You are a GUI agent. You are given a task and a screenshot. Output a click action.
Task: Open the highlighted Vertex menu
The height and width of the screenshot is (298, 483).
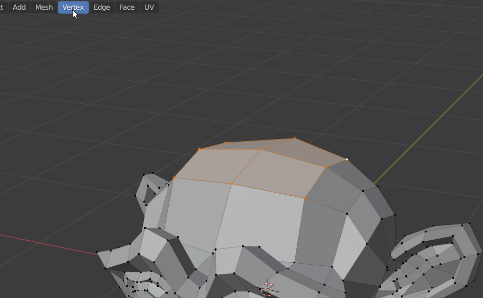73,7
